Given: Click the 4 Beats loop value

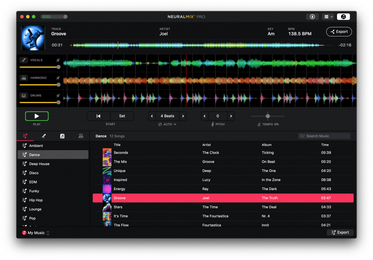Looking at the screenshot, I should click(167, 116).
